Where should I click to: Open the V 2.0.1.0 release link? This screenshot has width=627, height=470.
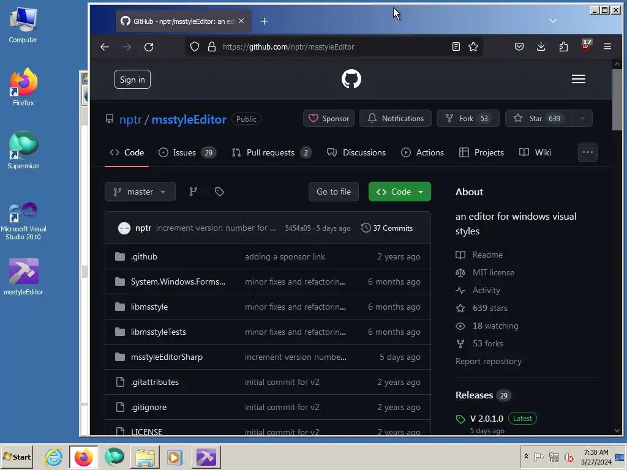click(x=487, y=419)
